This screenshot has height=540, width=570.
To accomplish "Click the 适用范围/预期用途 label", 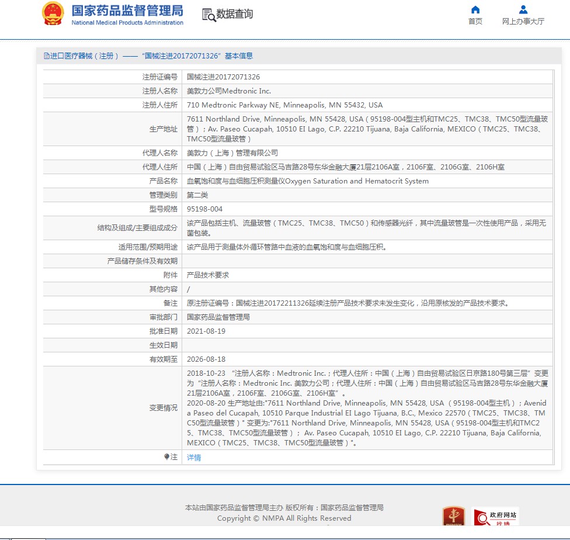I will click(x=148, y=247).
